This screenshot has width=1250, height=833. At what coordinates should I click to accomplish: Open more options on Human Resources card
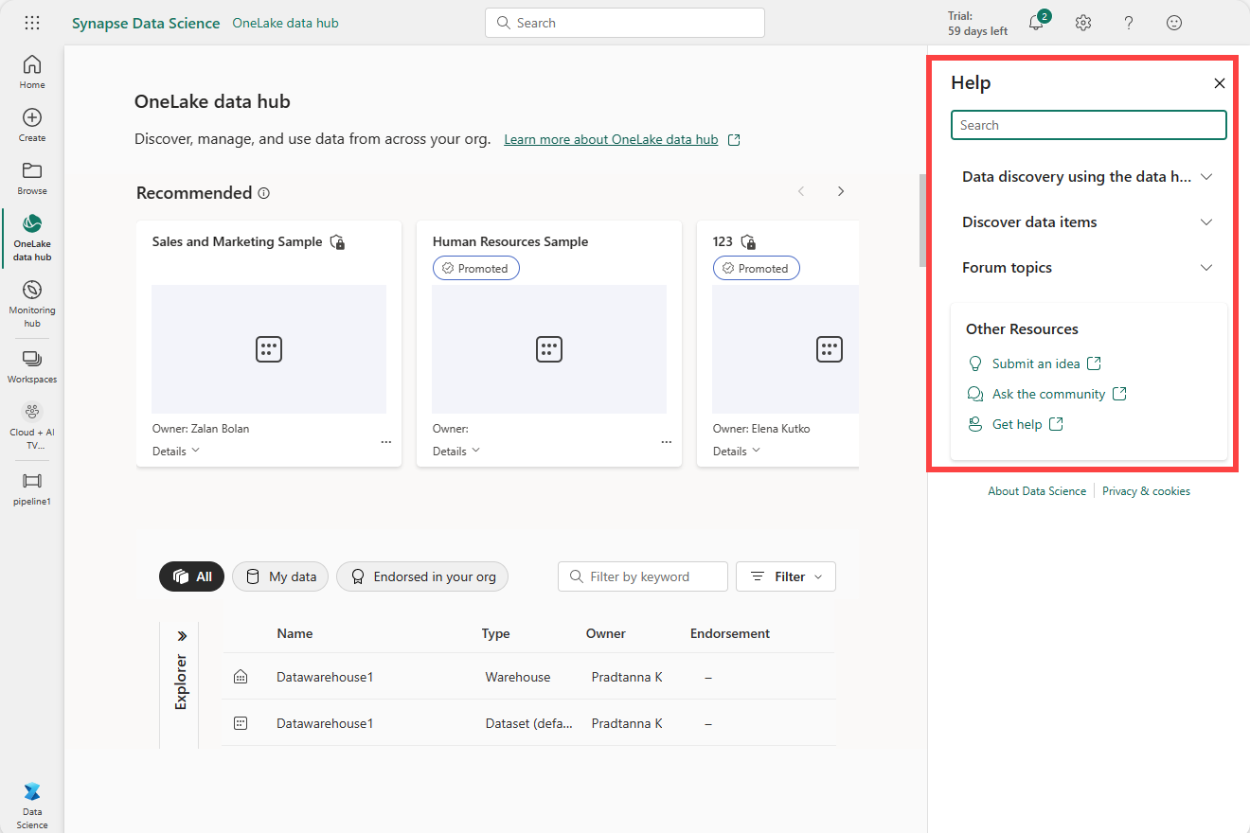666,442
